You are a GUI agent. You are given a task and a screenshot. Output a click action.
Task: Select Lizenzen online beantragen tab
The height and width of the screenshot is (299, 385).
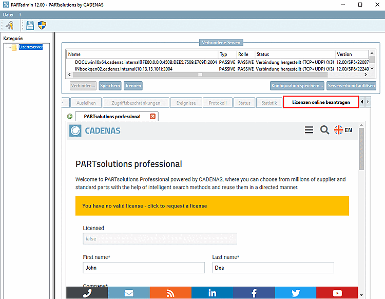[x=321, y=102]
